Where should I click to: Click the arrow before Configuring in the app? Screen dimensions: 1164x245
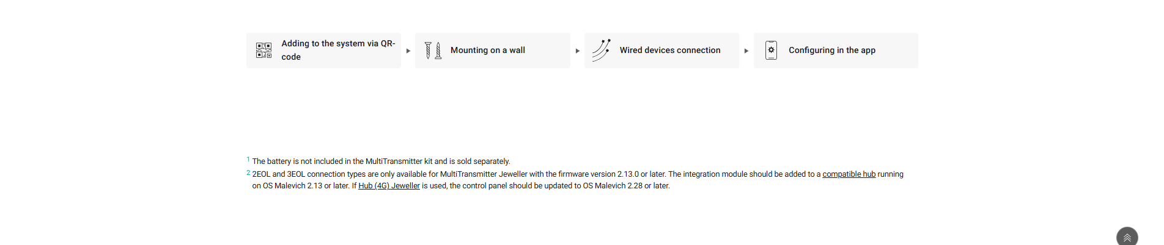pyautogui.click(x=746, y=51)
